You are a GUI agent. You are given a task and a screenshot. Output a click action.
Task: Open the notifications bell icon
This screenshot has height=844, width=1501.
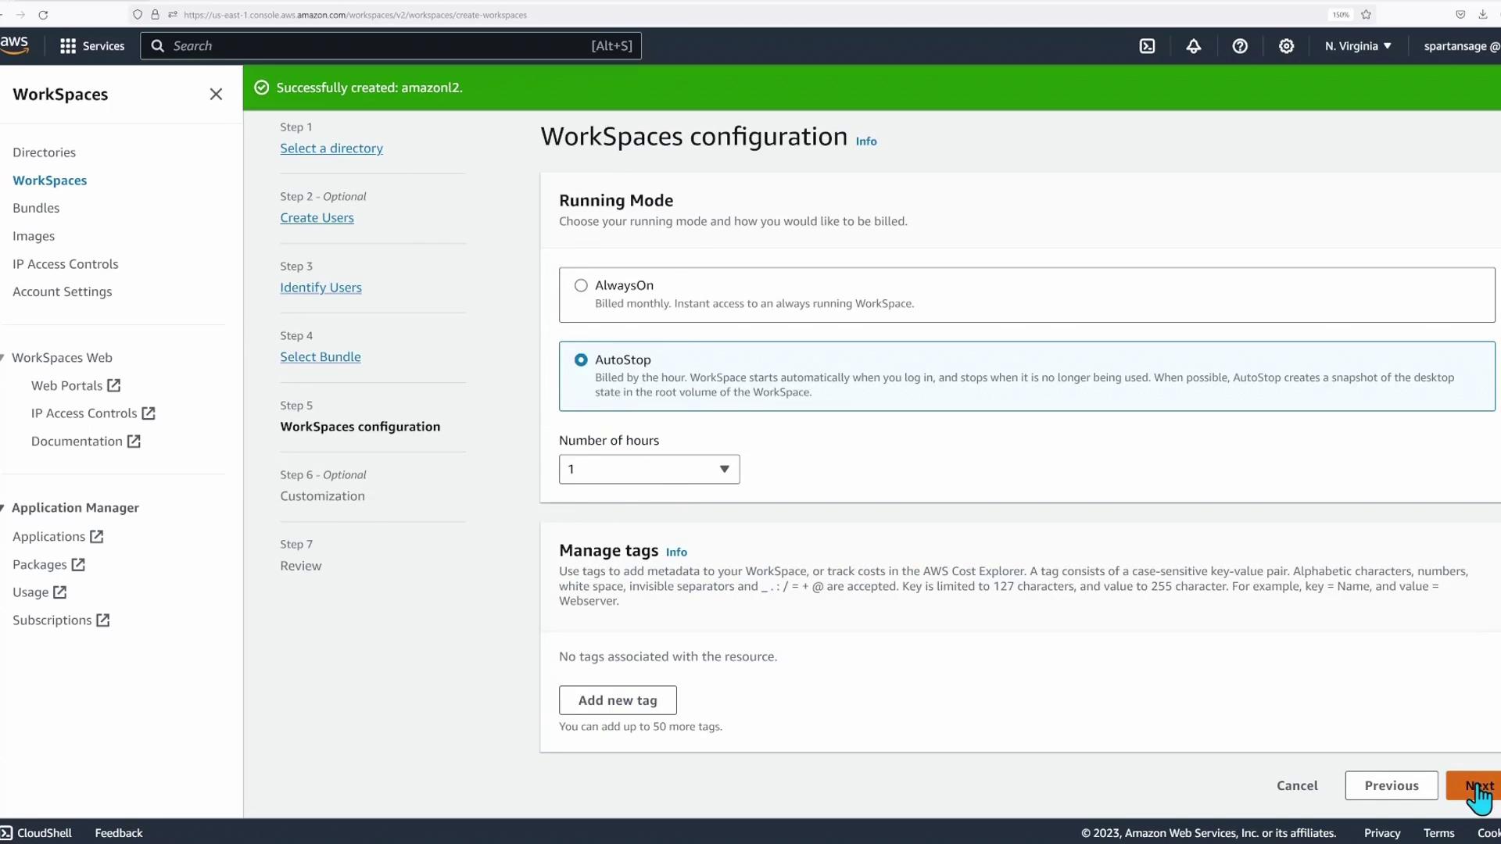click(x=1193, y=46)
